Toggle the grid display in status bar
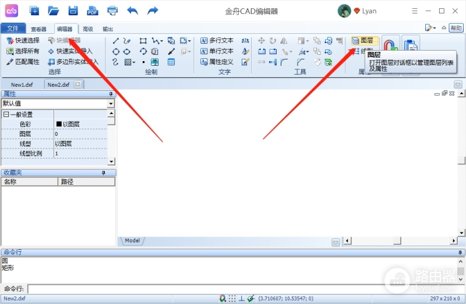The image size is (466, 304). click(232, 298)
